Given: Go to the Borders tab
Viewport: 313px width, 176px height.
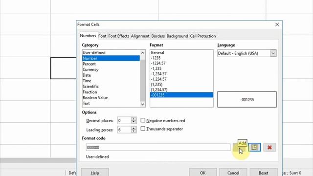Looking at the screenshot, I should (x=158, y=36).
